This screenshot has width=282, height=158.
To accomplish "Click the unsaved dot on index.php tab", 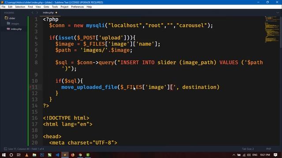I will coord(56,13).
